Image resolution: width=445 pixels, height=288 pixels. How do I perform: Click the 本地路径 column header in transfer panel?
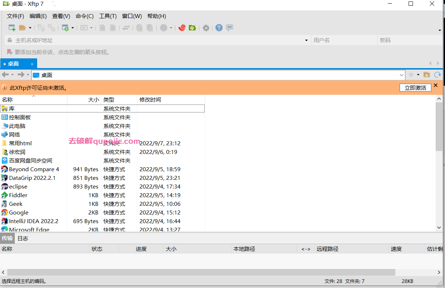(264, 249)
